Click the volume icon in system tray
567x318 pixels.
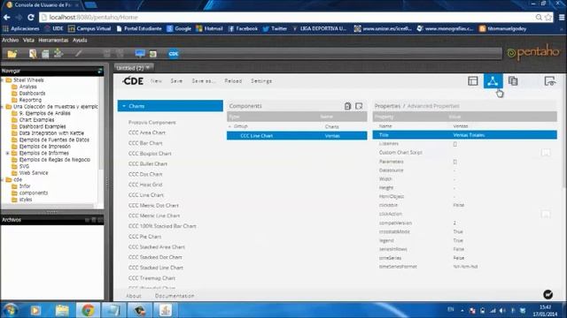[x=502, y=310]
